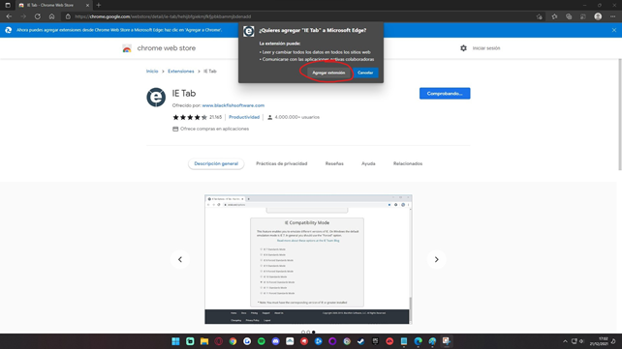The image size is (622, 349).
Task: Select the last carousel dot indicator
Action: 313,332
